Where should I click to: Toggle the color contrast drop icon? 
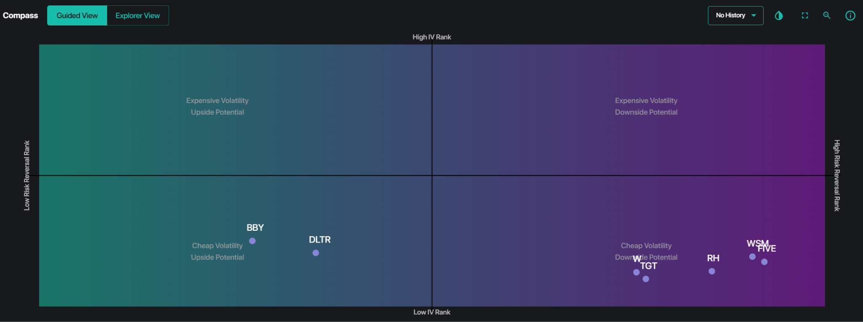click(779, 16)
